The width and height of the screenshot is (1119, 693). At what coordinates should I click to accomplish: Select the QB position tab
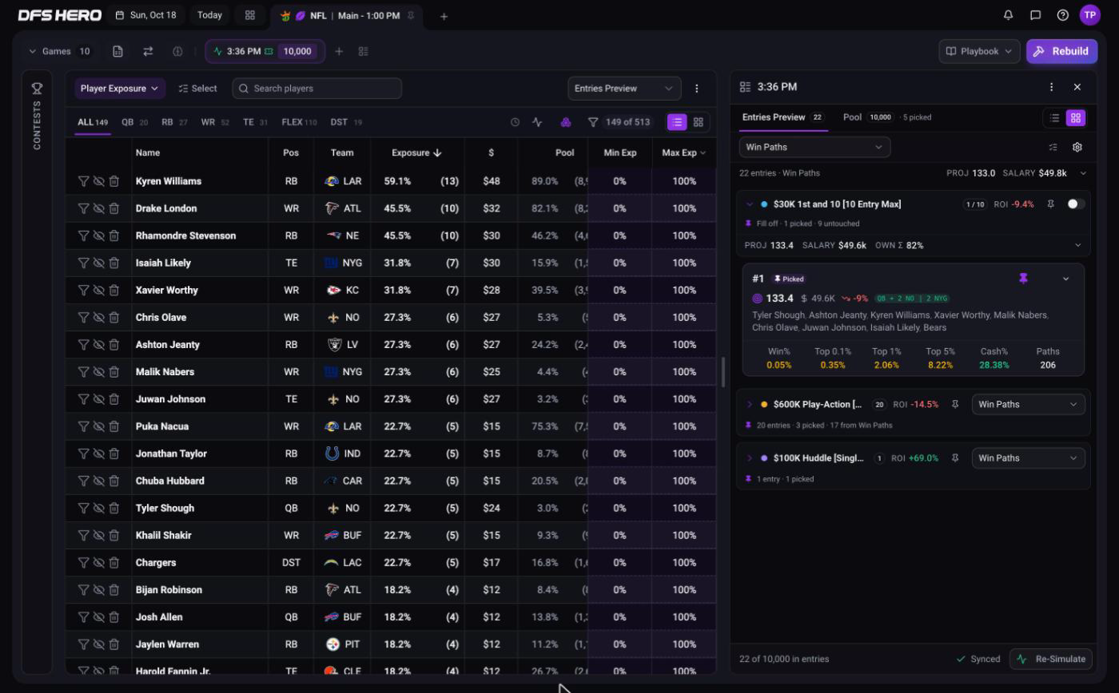coord(134,122)
